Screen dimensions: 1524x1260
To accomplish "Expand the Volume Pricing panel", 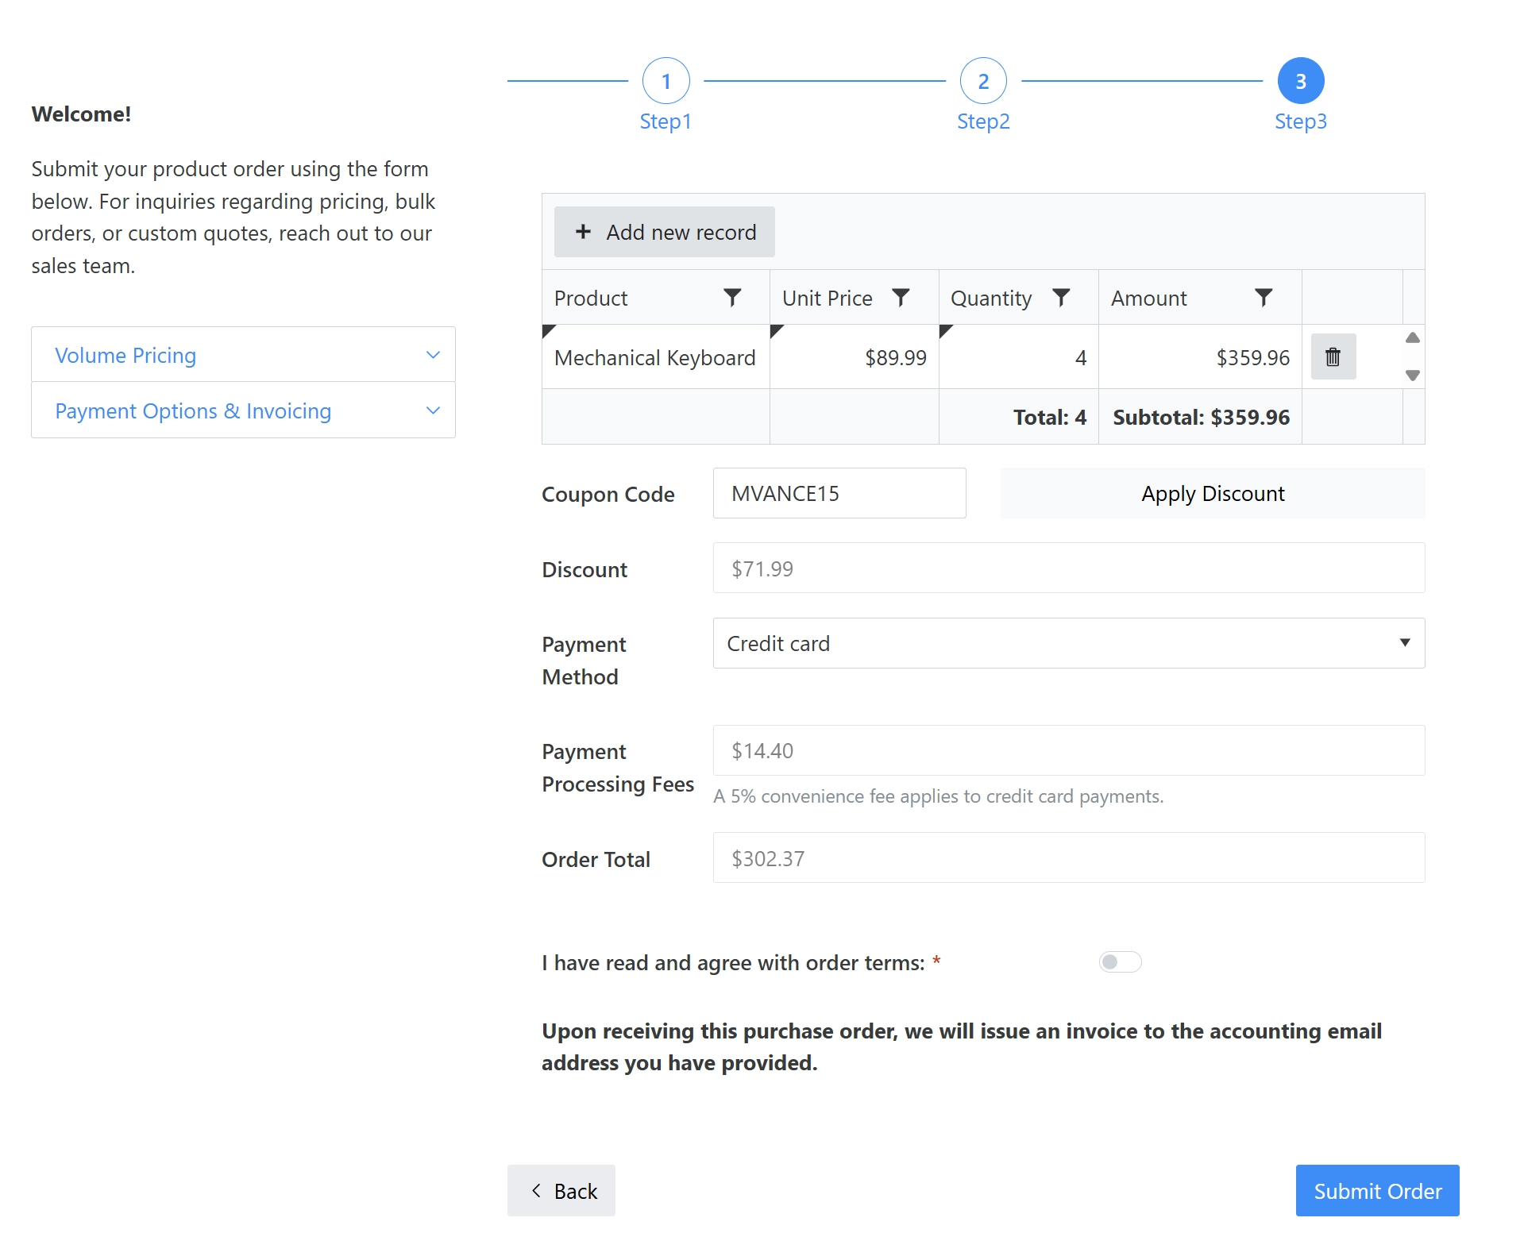I will (x=243, y=354).
